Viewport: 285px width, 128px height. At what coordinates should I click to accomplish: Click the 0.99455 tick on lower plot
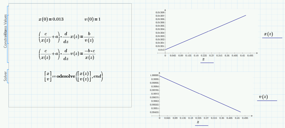[x=154, y=112]
